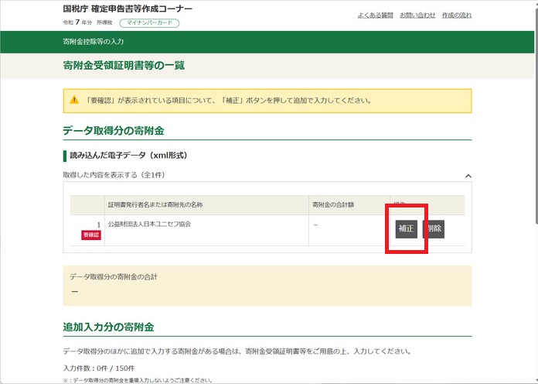Click the 寄附金受領証明書等の一覧 page heading
Screen dimensions: 538x384
click(x=124, y=66)
